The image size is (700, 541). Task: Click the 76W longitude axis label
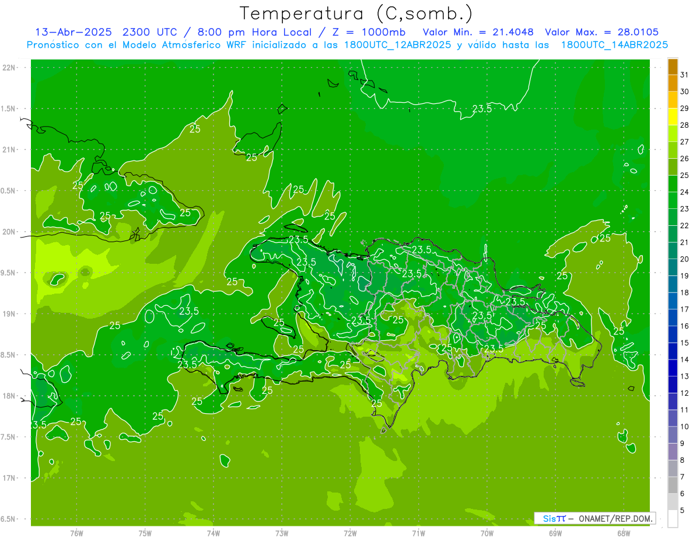(x=76, y=533)
